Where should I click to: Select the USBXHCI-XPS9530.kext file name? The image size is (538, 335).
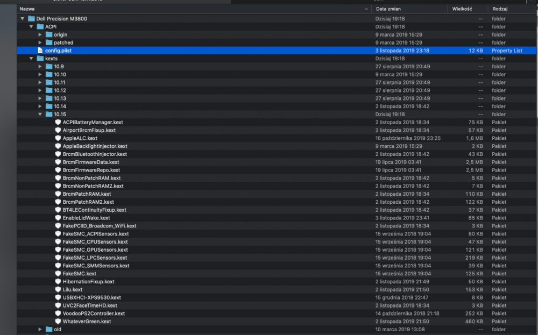(91, 297)
